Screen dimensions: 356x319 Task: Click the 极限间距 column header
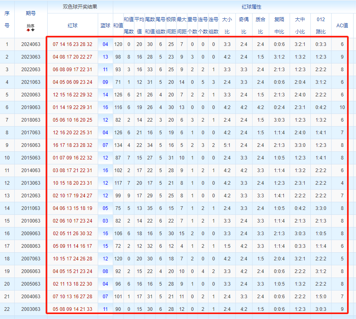[x=171, y=25]
